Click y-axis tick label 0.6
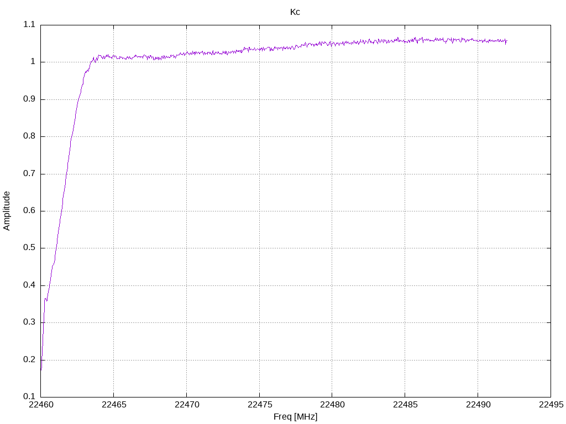566x424 pixels. coord(29,210)
